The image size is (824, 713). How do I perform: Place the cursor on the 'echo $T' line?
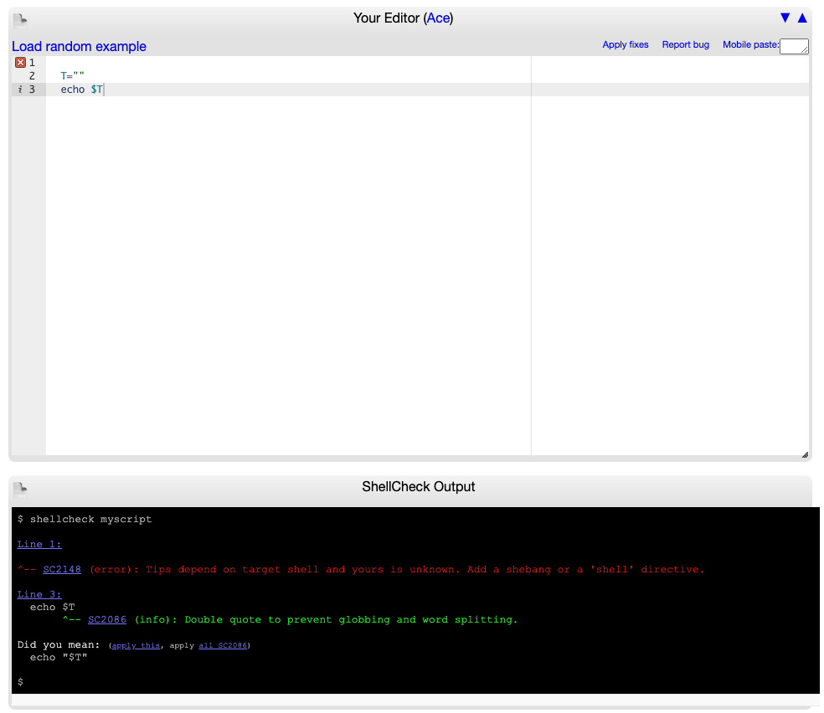click(84, 89)
